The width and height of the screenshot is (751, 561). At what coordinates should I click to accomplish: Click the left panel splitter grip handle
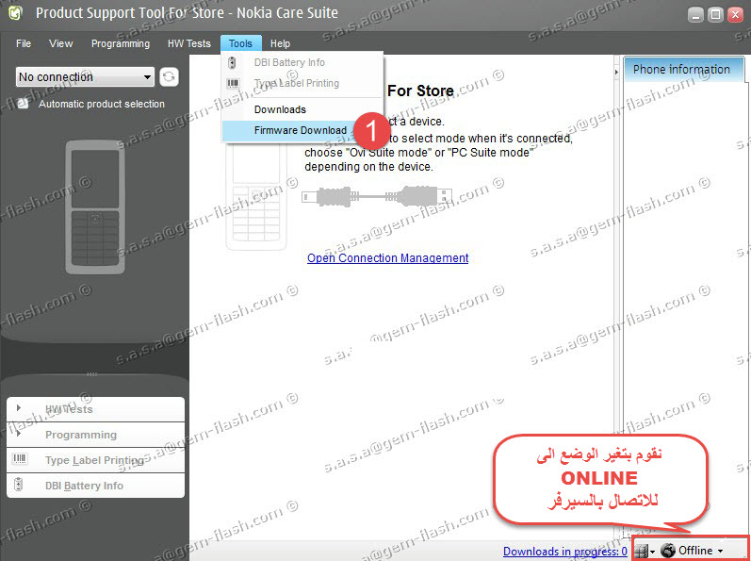(x=92, y=374)
